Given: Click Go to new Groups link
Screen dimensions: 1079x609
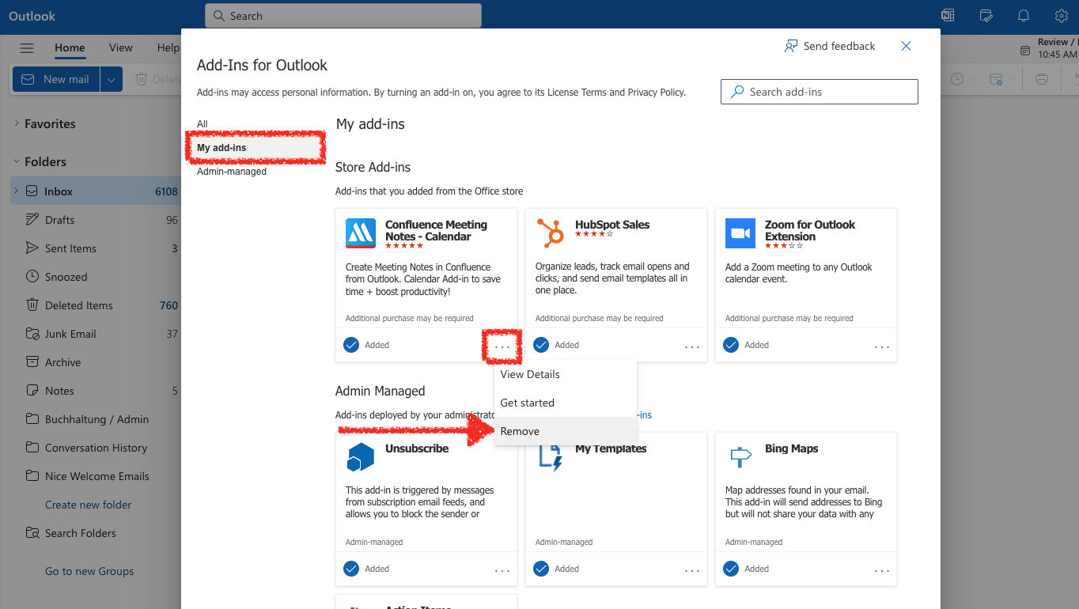Looking at the screenshot, I should 89,571.
